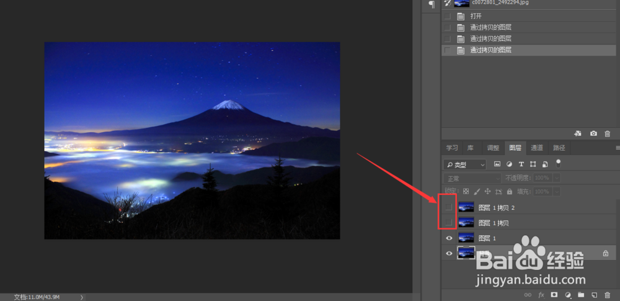Delete layer using Layers panel trash icon
This screenshot has width=620, height=301.
(x=608, y=295)
